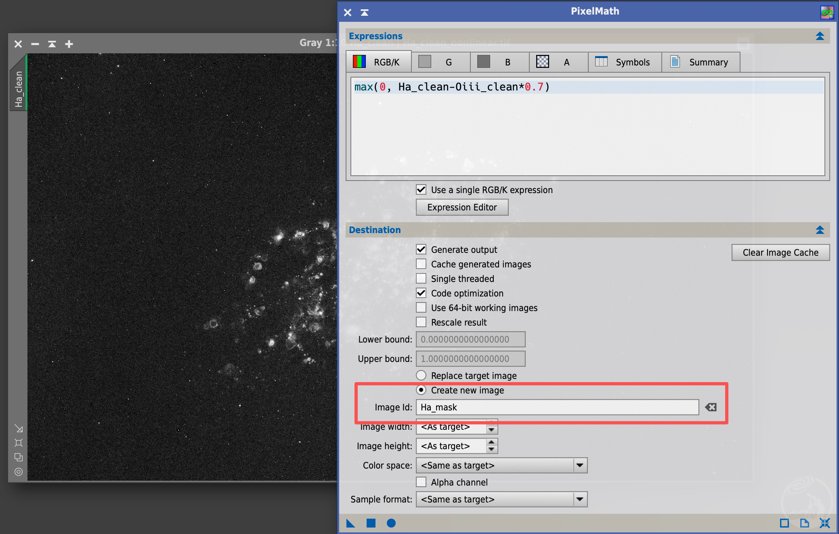Click the New Instance triangle icon
Viewport: 839px width, 534px height.
(350, 523)
